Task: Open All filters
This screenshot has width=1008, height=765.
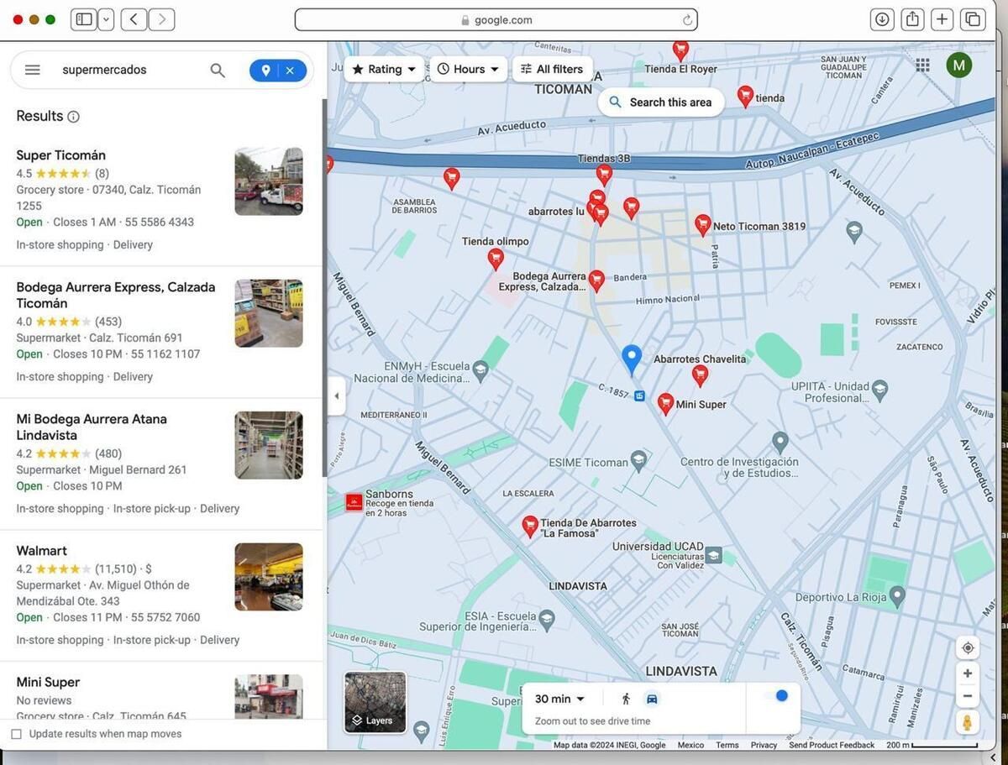Action: pyautogui.click(x=552, y=69)
